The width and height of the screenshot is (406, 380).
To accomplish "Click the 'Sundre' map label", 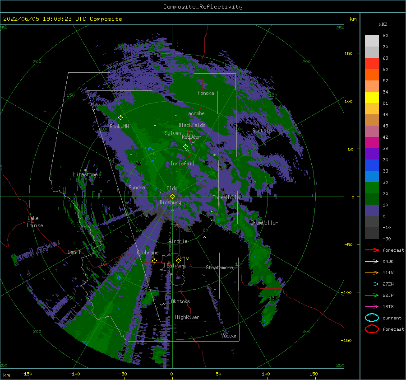I will coord(137,187).
